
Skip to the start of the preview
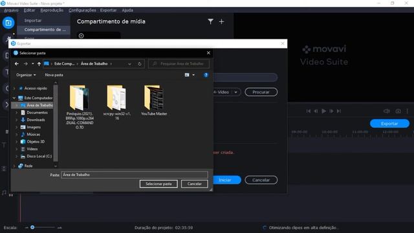click(309, 111)
